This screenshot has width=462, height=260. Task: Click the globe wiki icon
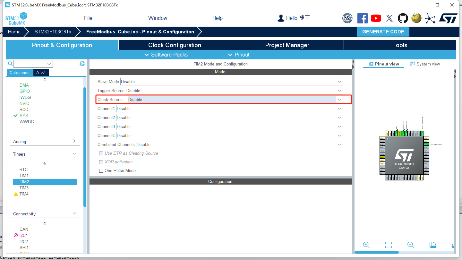point(416,18)
